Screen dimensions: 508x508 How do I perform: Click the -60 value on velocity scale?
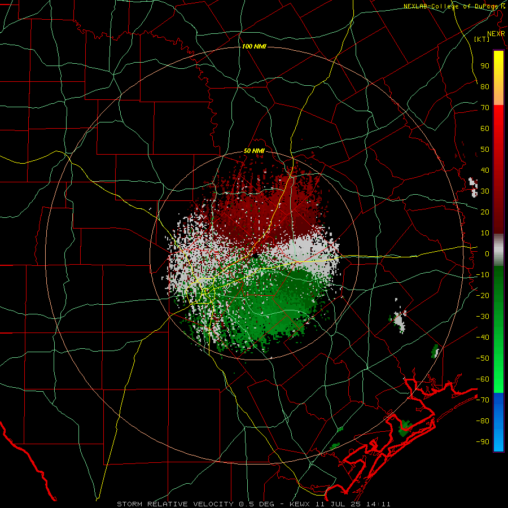[x=483, y=379]
